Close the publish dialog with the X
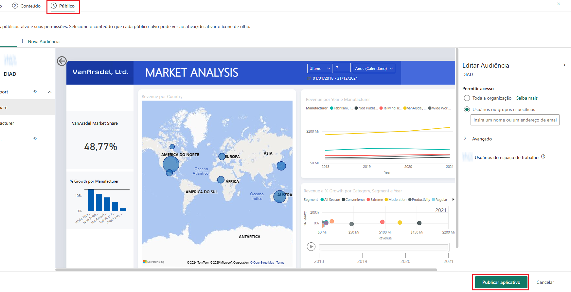This screenshot has width=571, height=292. (x=559, y=4)
